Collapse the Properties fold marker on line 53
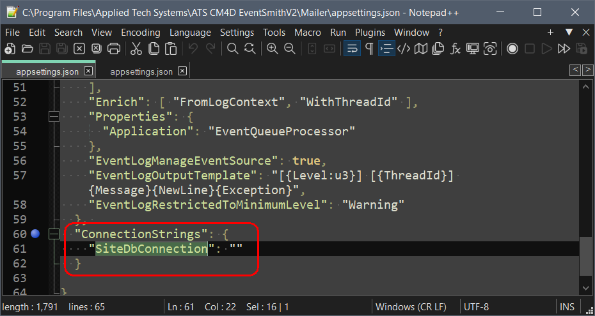This screenshot has height=316, width=595. (54, 117)
